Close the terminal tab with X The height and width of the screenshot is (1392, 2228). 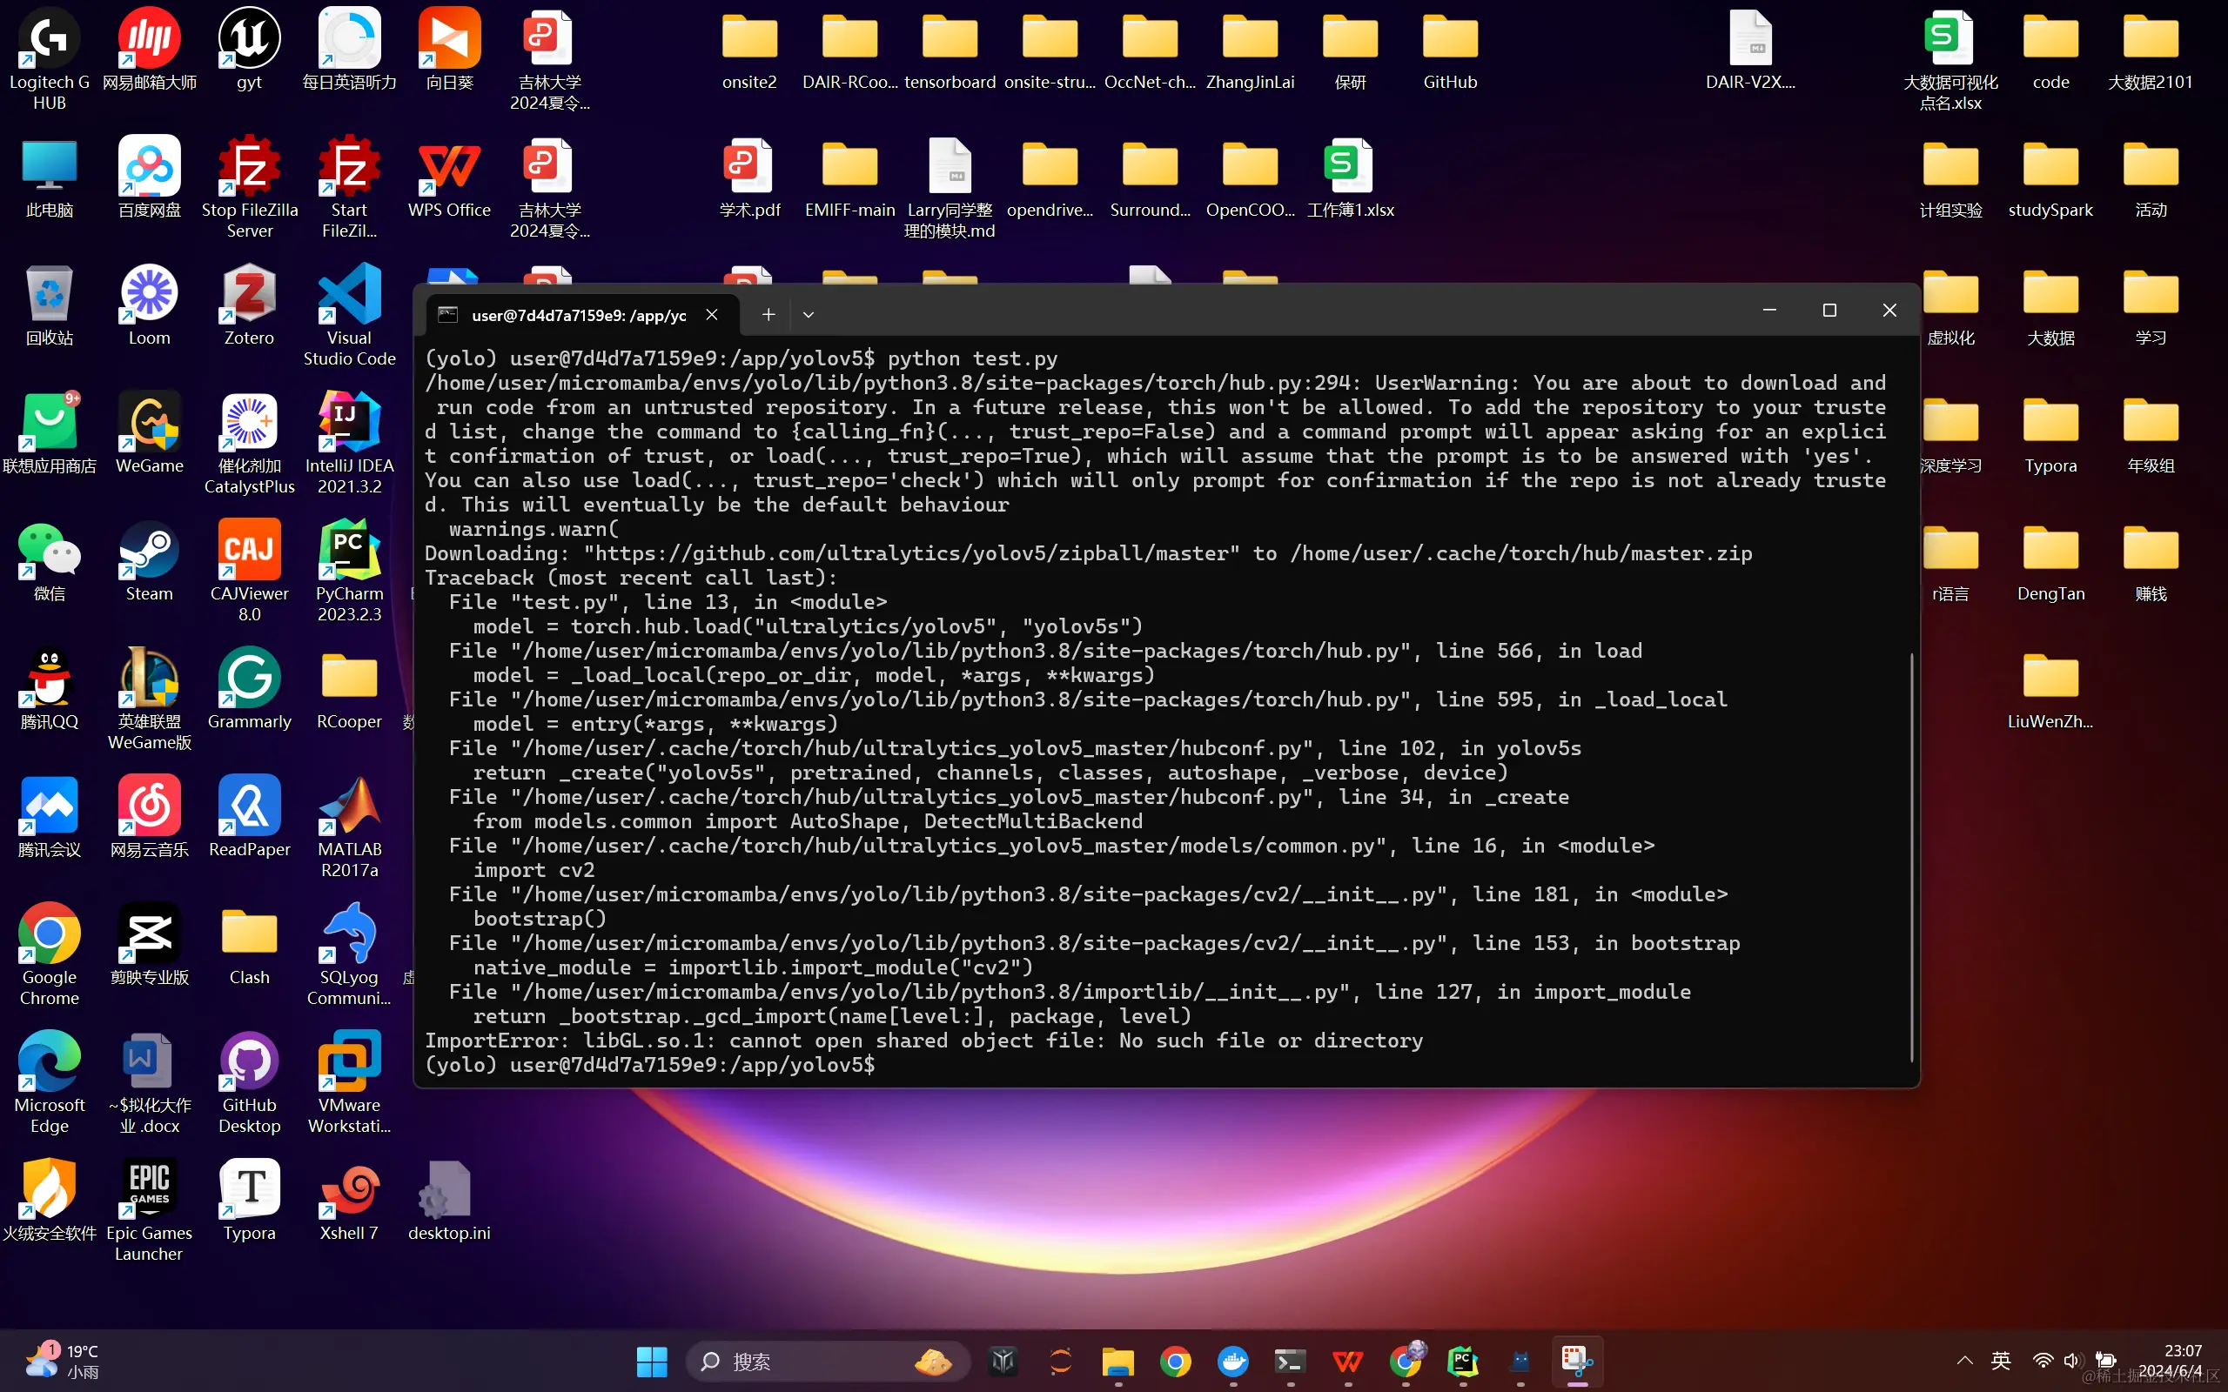click(712, 315)
